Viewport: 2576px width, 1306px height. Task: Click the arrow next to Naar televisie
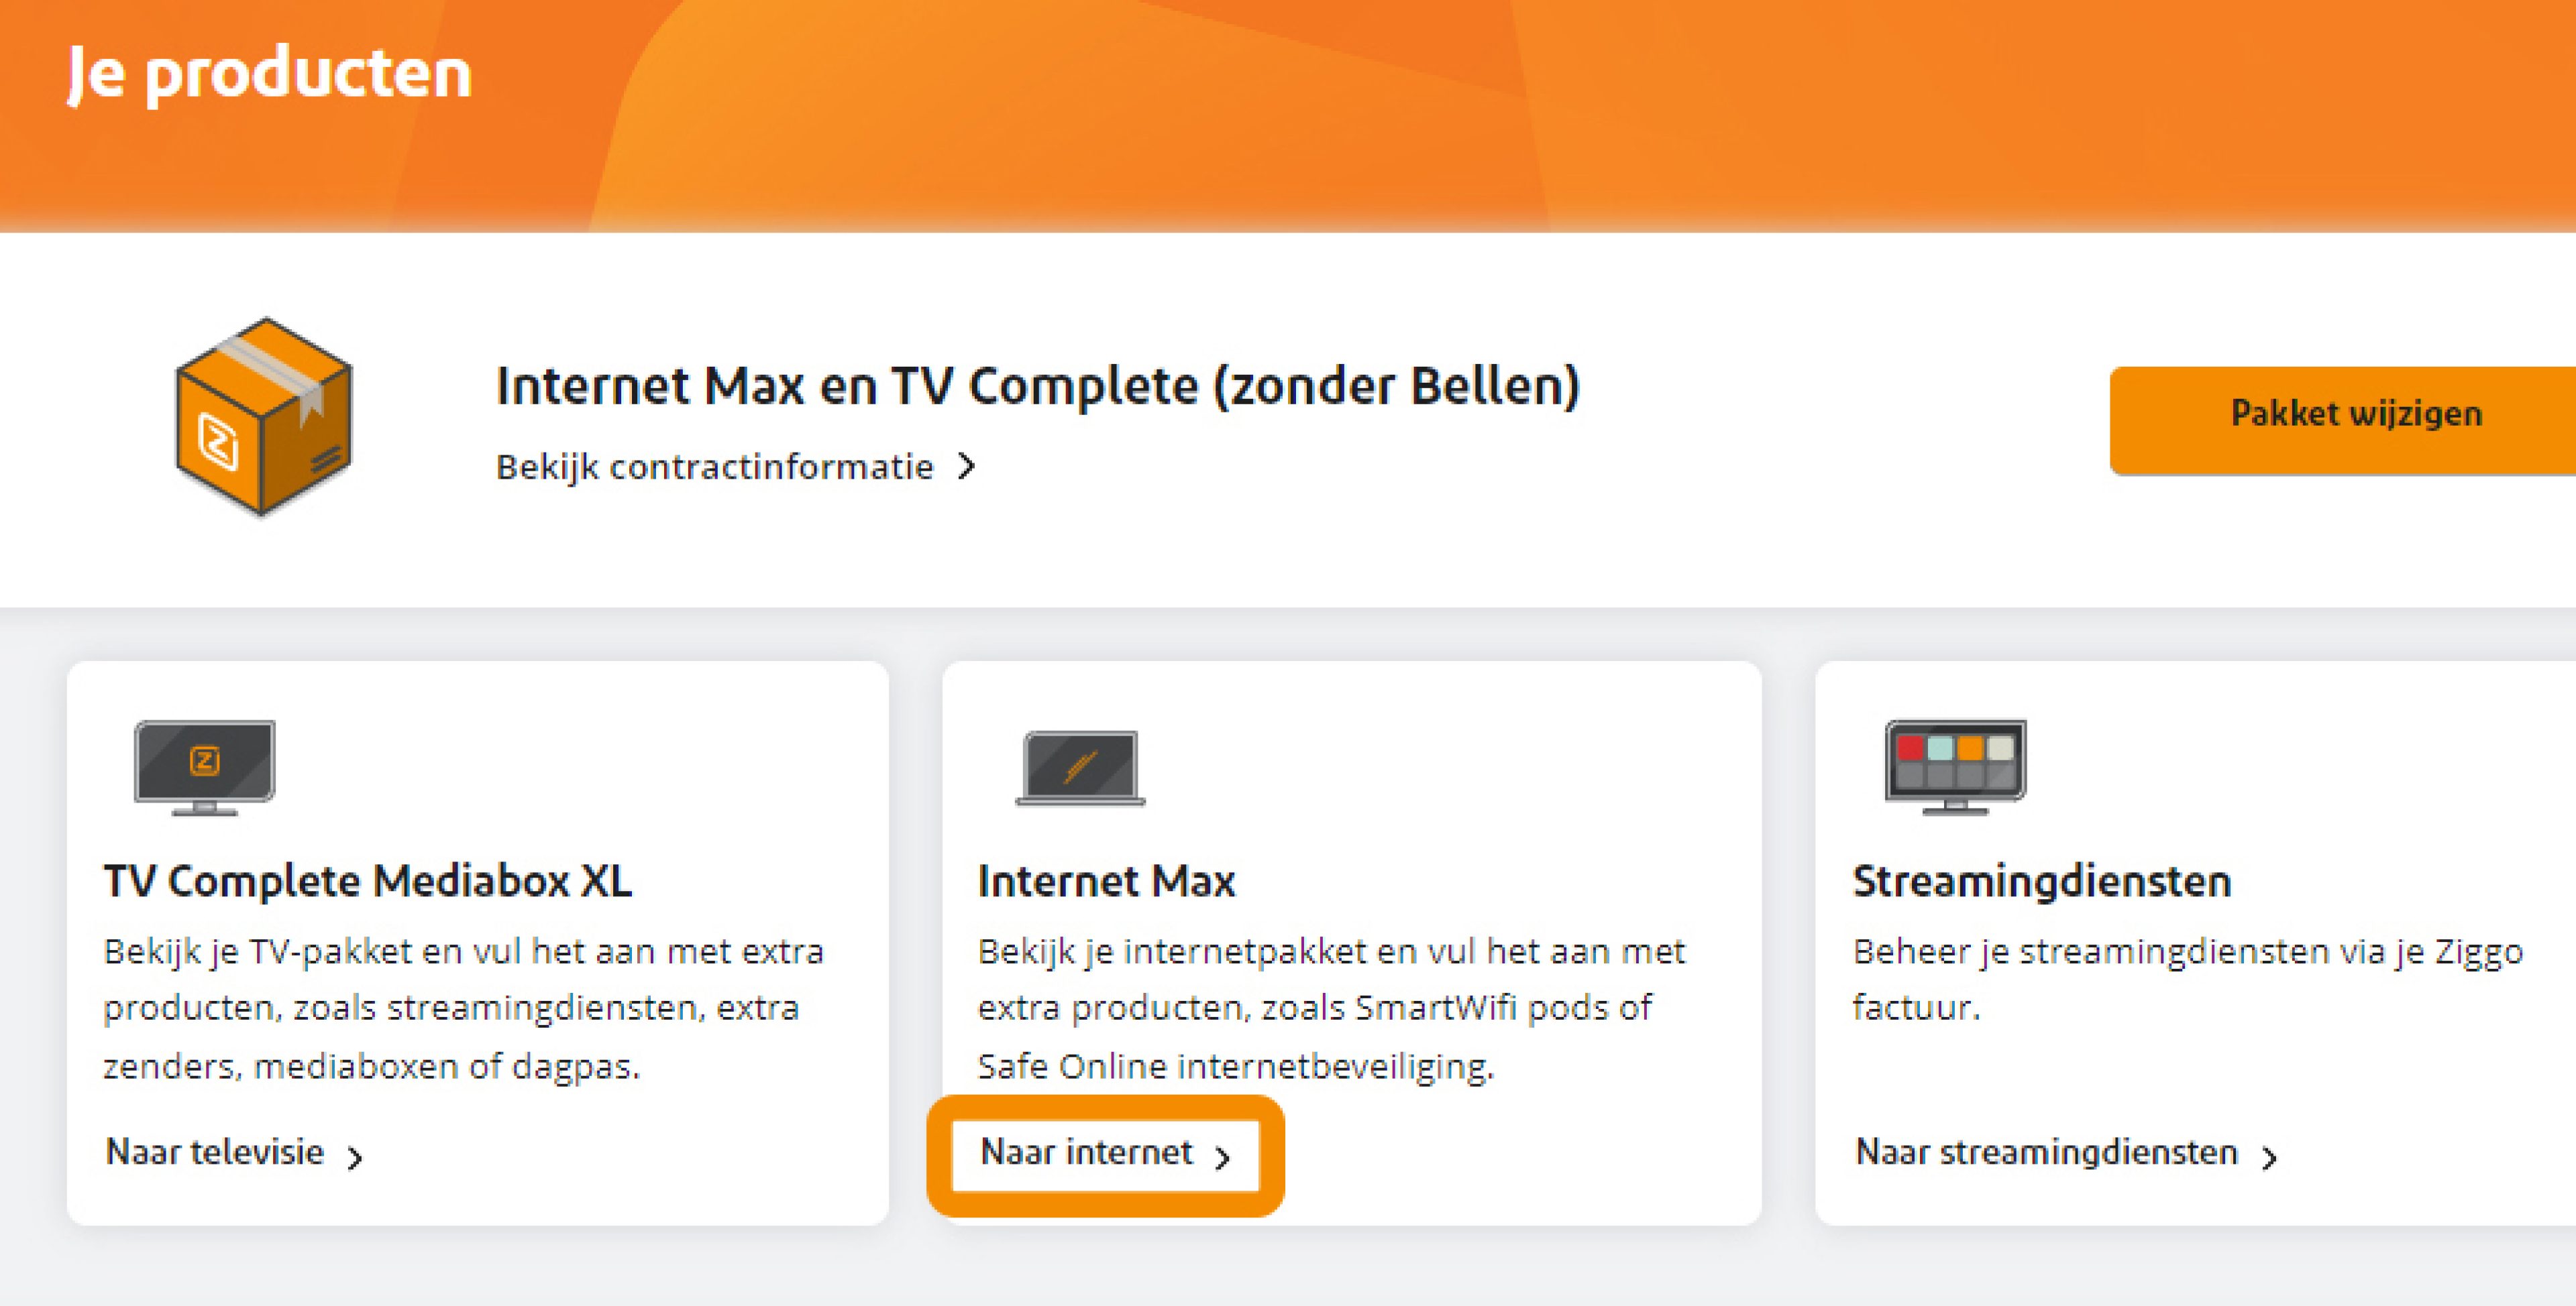(355, 1157)
